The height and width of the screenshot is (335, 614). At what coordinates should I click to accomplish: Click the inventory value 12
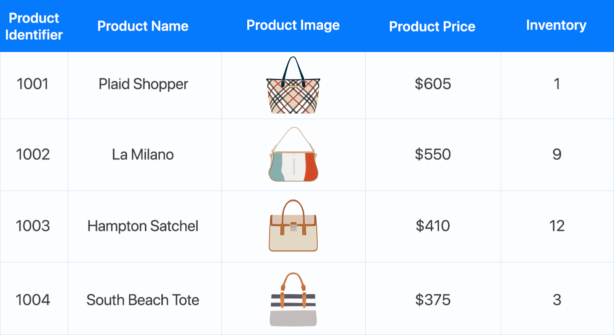click(x=557, y=226)
